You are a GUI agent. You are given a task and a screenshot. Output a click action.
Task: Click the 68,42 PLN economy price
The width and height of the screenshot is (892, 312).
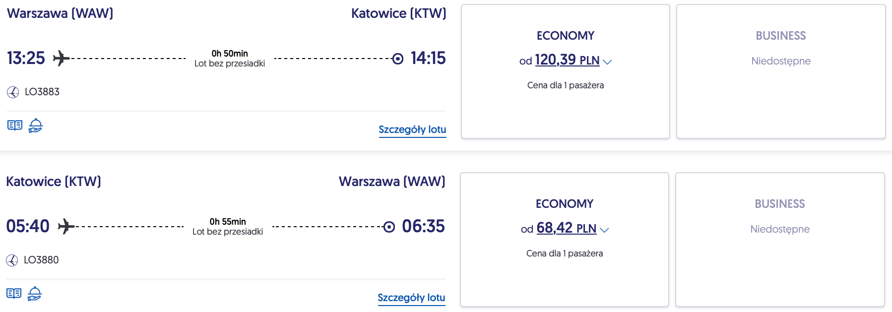coord(566,228)
